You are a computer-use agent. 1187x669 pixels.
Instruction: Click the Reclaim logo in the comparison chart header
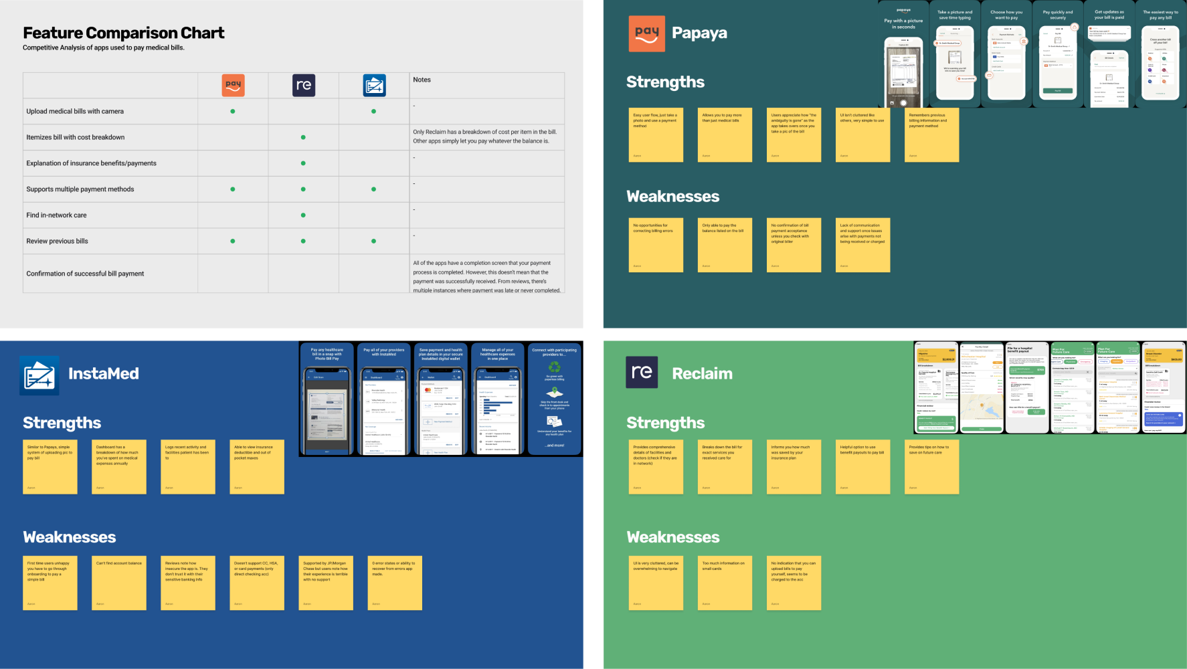click(x=304, y=85)
